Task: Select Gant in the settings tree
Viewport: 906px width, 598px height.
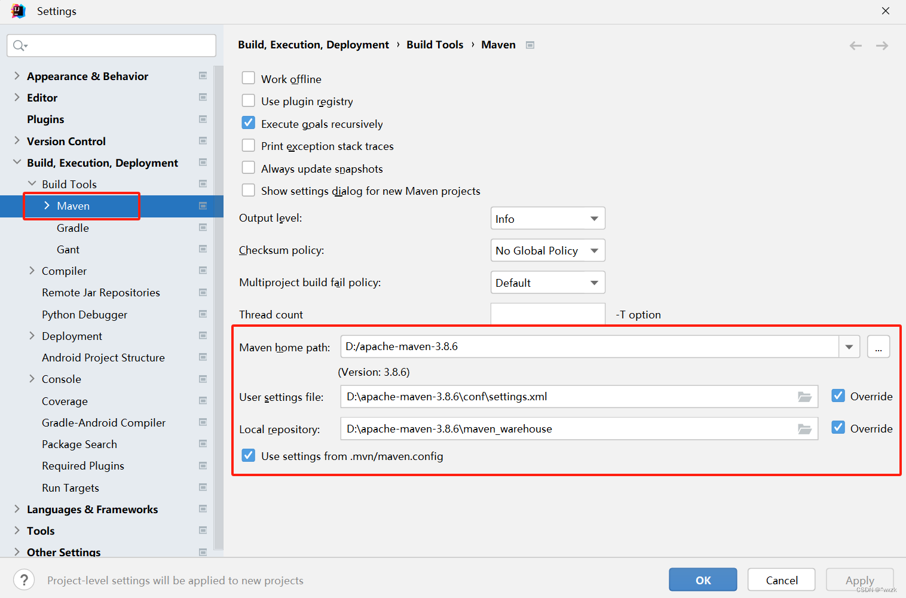Action: (68, 250)
